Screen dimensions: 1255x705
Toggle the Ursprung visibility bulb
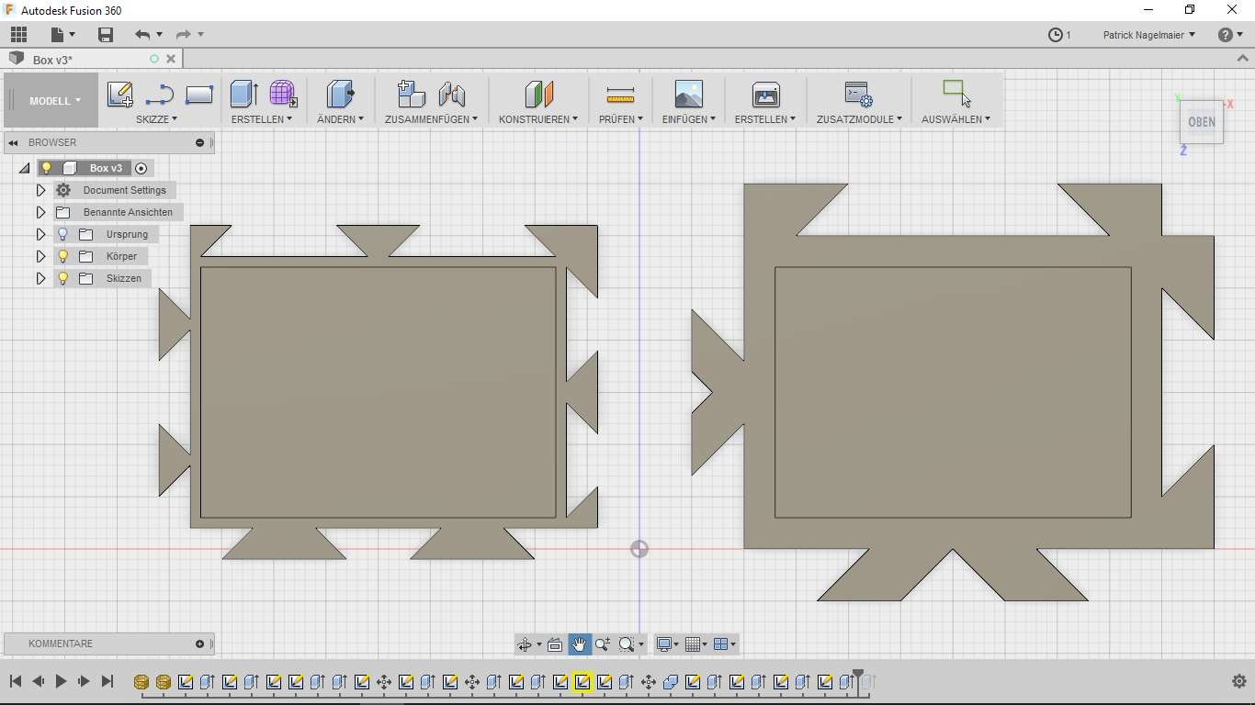point(62,234)
